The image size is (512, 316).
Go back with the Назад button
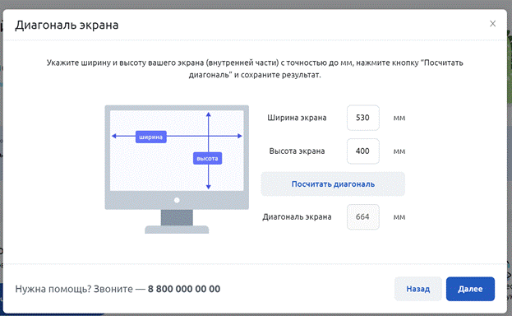click(x=418, y=289)
